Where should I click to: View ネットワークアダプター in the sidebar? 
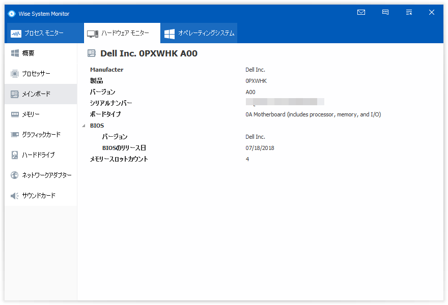pyautogui.click(x=41, y=175)
